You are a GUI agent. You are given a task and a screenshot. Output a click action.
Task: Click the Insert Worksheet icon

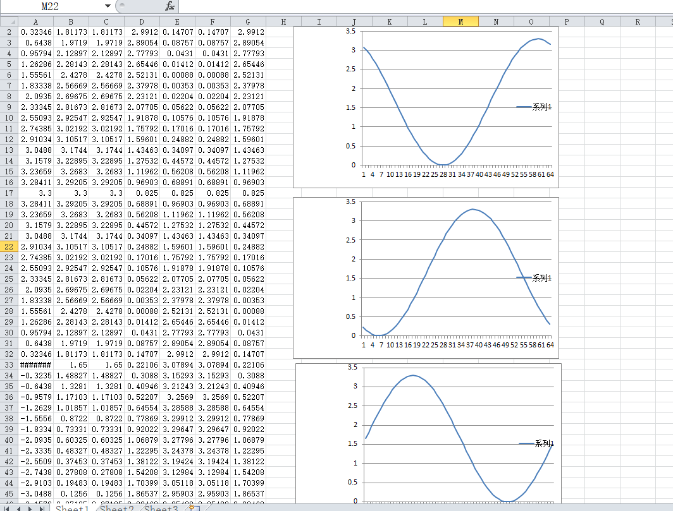pyautogui.click(x=194, y=508)
